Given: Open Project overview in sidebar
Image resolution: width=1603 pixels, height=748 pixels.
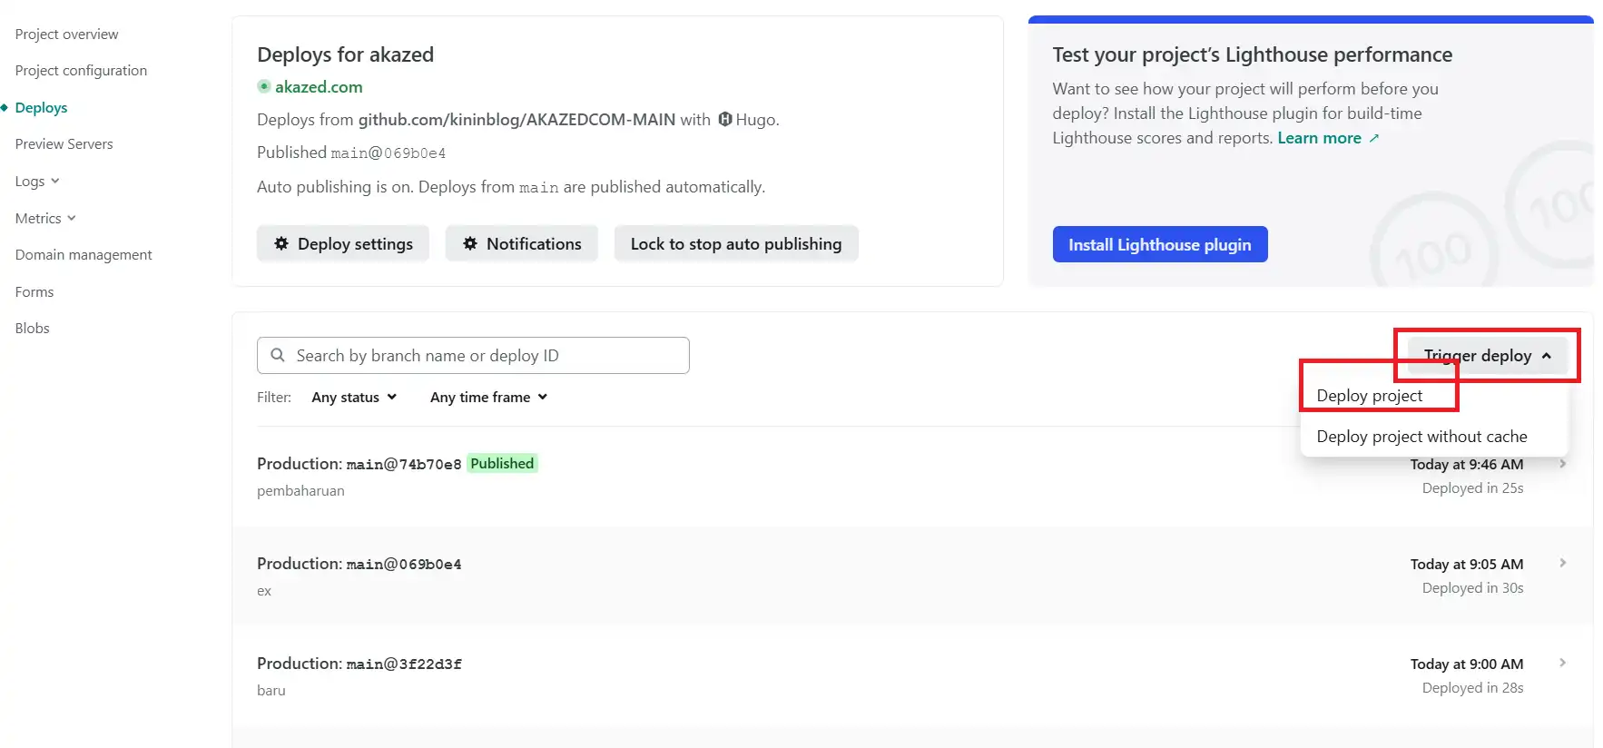Looking at the screenshot, I should (66, 34).
